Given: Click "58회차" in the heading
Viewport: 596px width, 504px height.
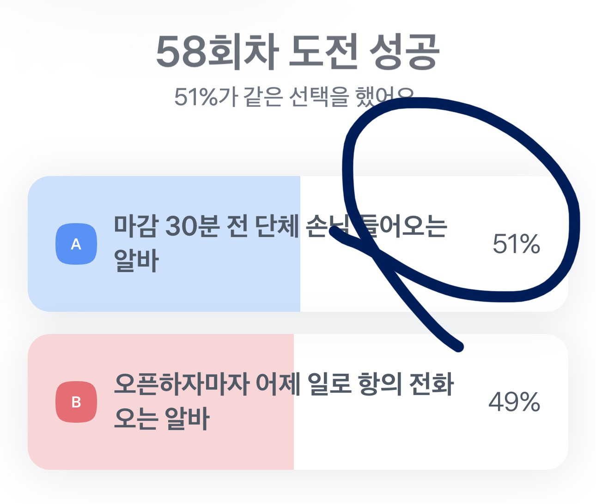Looking at the screenshot, I should (217, 52).
